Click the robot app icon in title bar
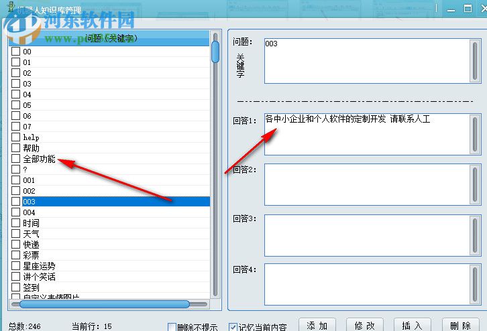 [11, 7]
